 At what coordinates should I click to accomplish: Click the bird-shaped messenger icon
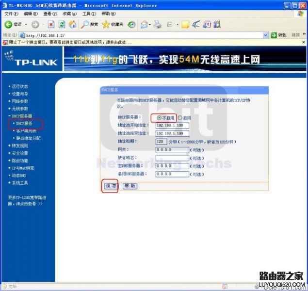(x=196, y=25)
